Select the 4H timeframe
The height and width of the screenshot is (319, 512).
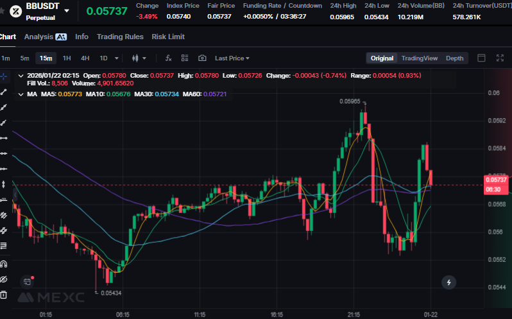coord(85,58)
